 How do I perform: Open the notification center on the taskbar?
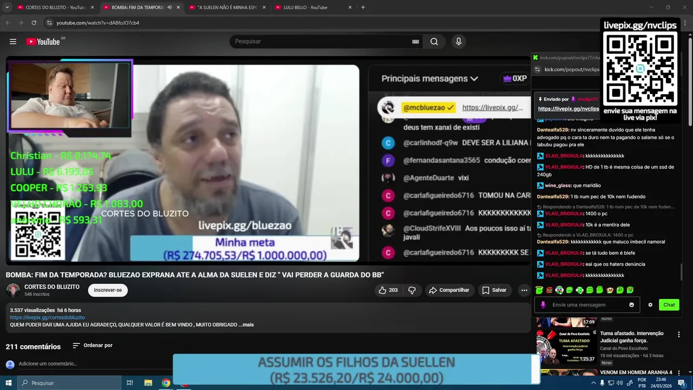pos(682,383)
